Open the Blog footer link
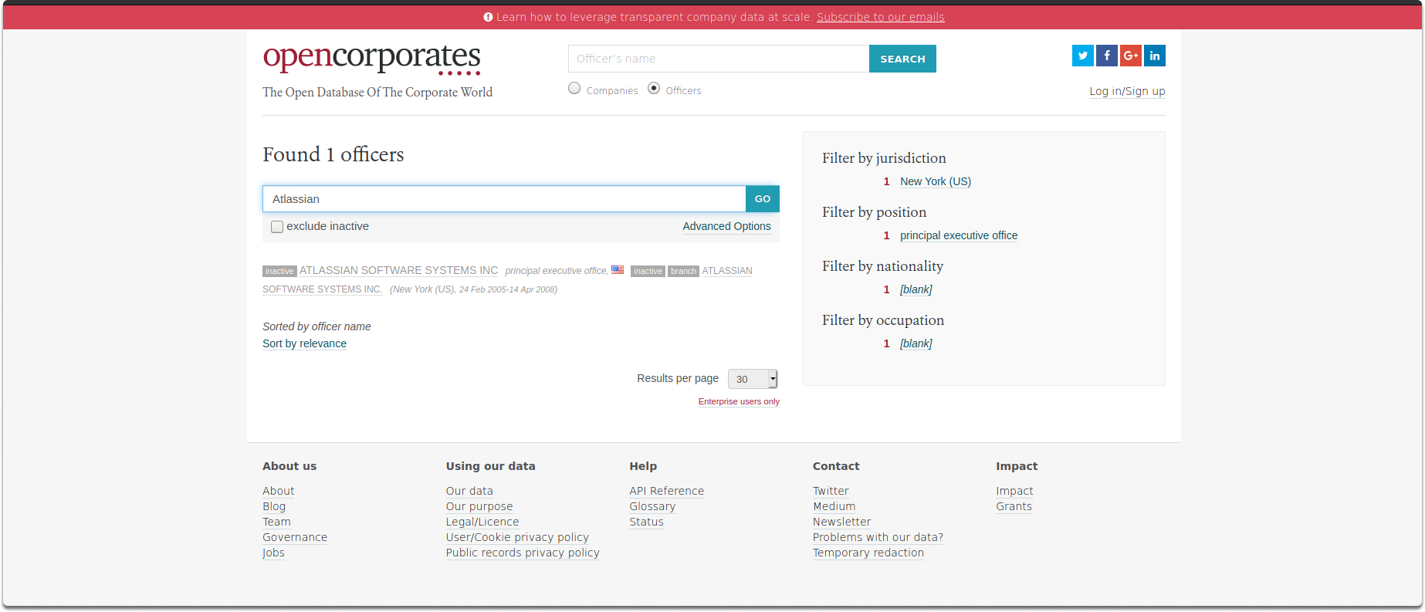1425x612 pixels. 274,506
